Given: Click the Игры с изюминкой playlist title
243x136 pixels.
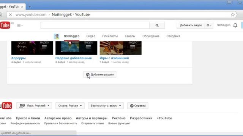Looking at the screenshot, I should click(x=114, y=58).
